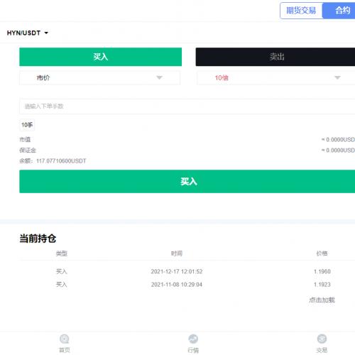Switch to the 期货交易 tab

tap(301, 11)
